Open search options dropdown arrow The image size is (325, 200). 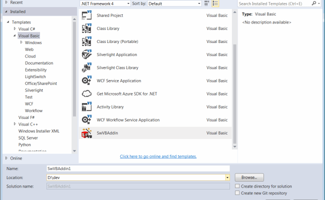pos(319,3)
